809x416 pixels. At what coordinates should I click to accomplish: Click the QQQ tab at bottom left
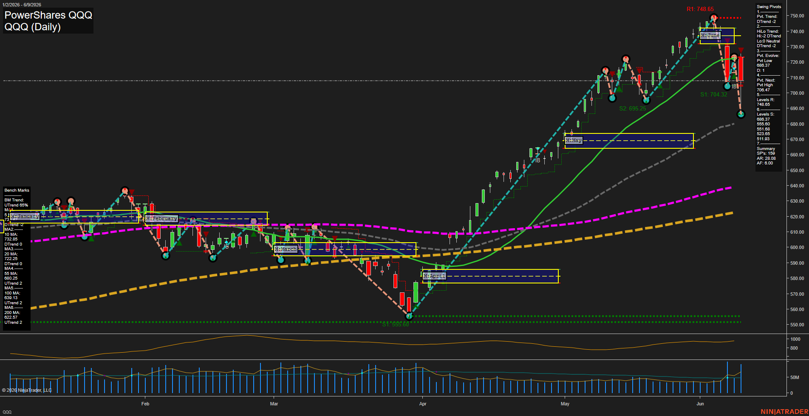7,412
